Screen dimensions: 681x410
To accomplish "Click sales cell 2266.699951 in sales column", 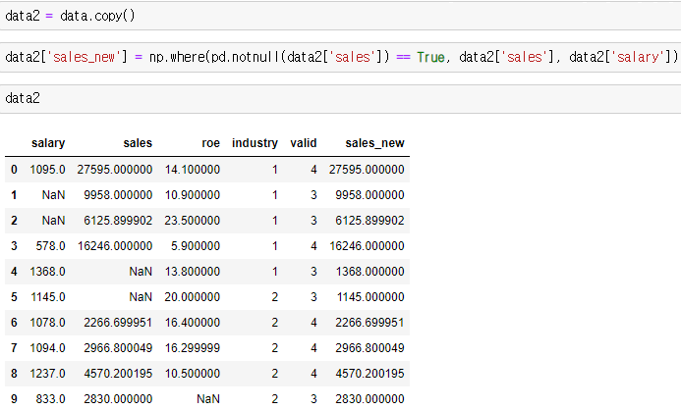I will pyautogui.click(x=118, y=323).
